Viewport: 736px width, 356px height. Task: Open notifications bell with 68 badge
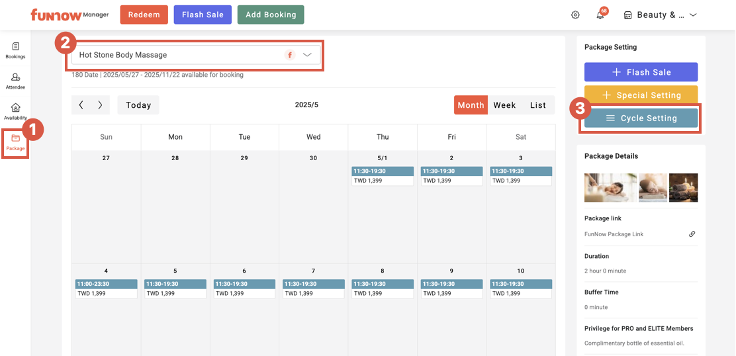[600, 15]
